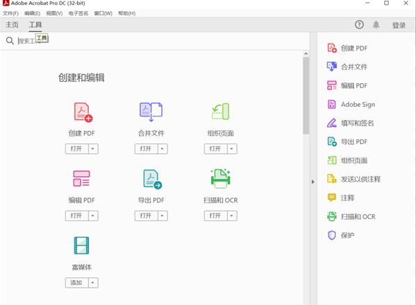Click 添加 button under 富媒体
This screenshot has height=305, width=416.
(x=76, y=283)
